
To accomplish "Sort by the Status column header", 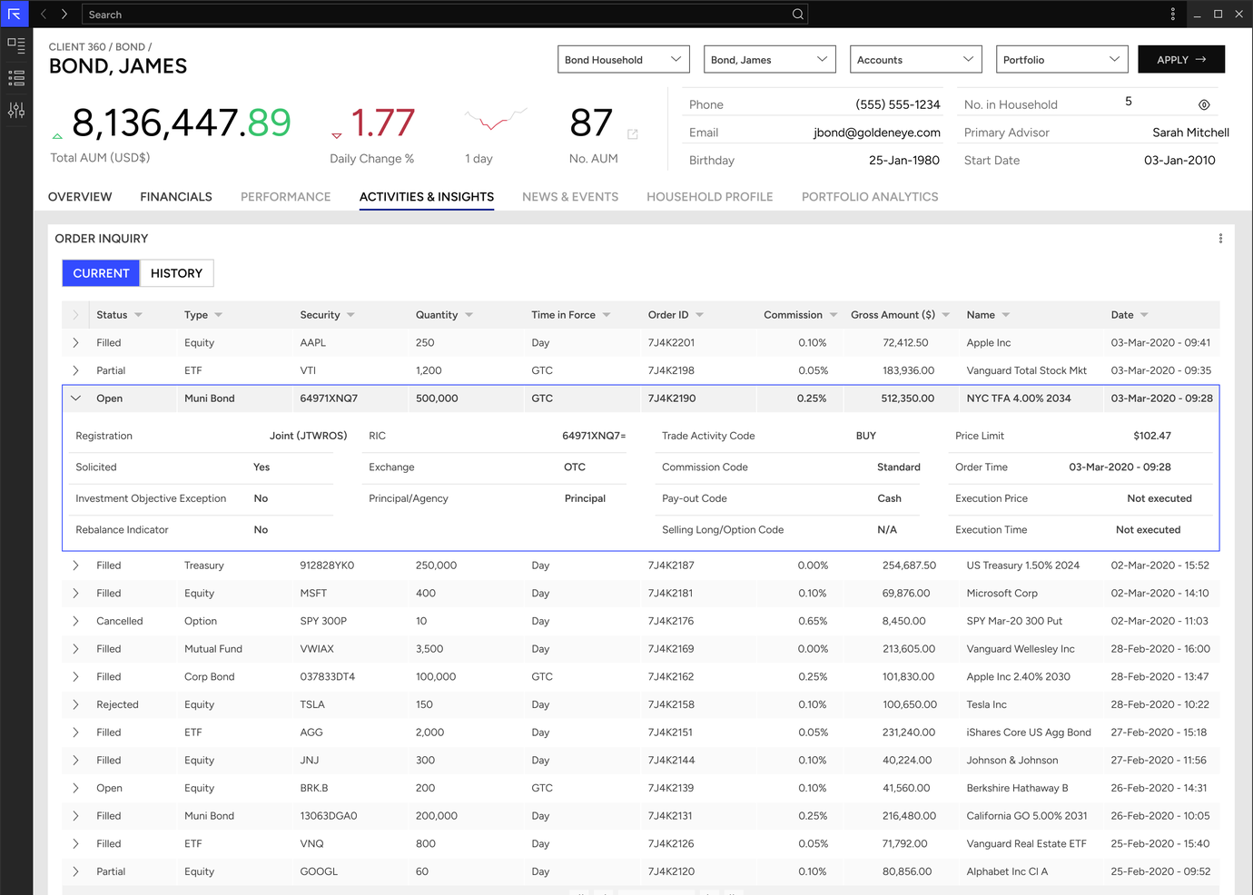I will (x=112, y=315).
